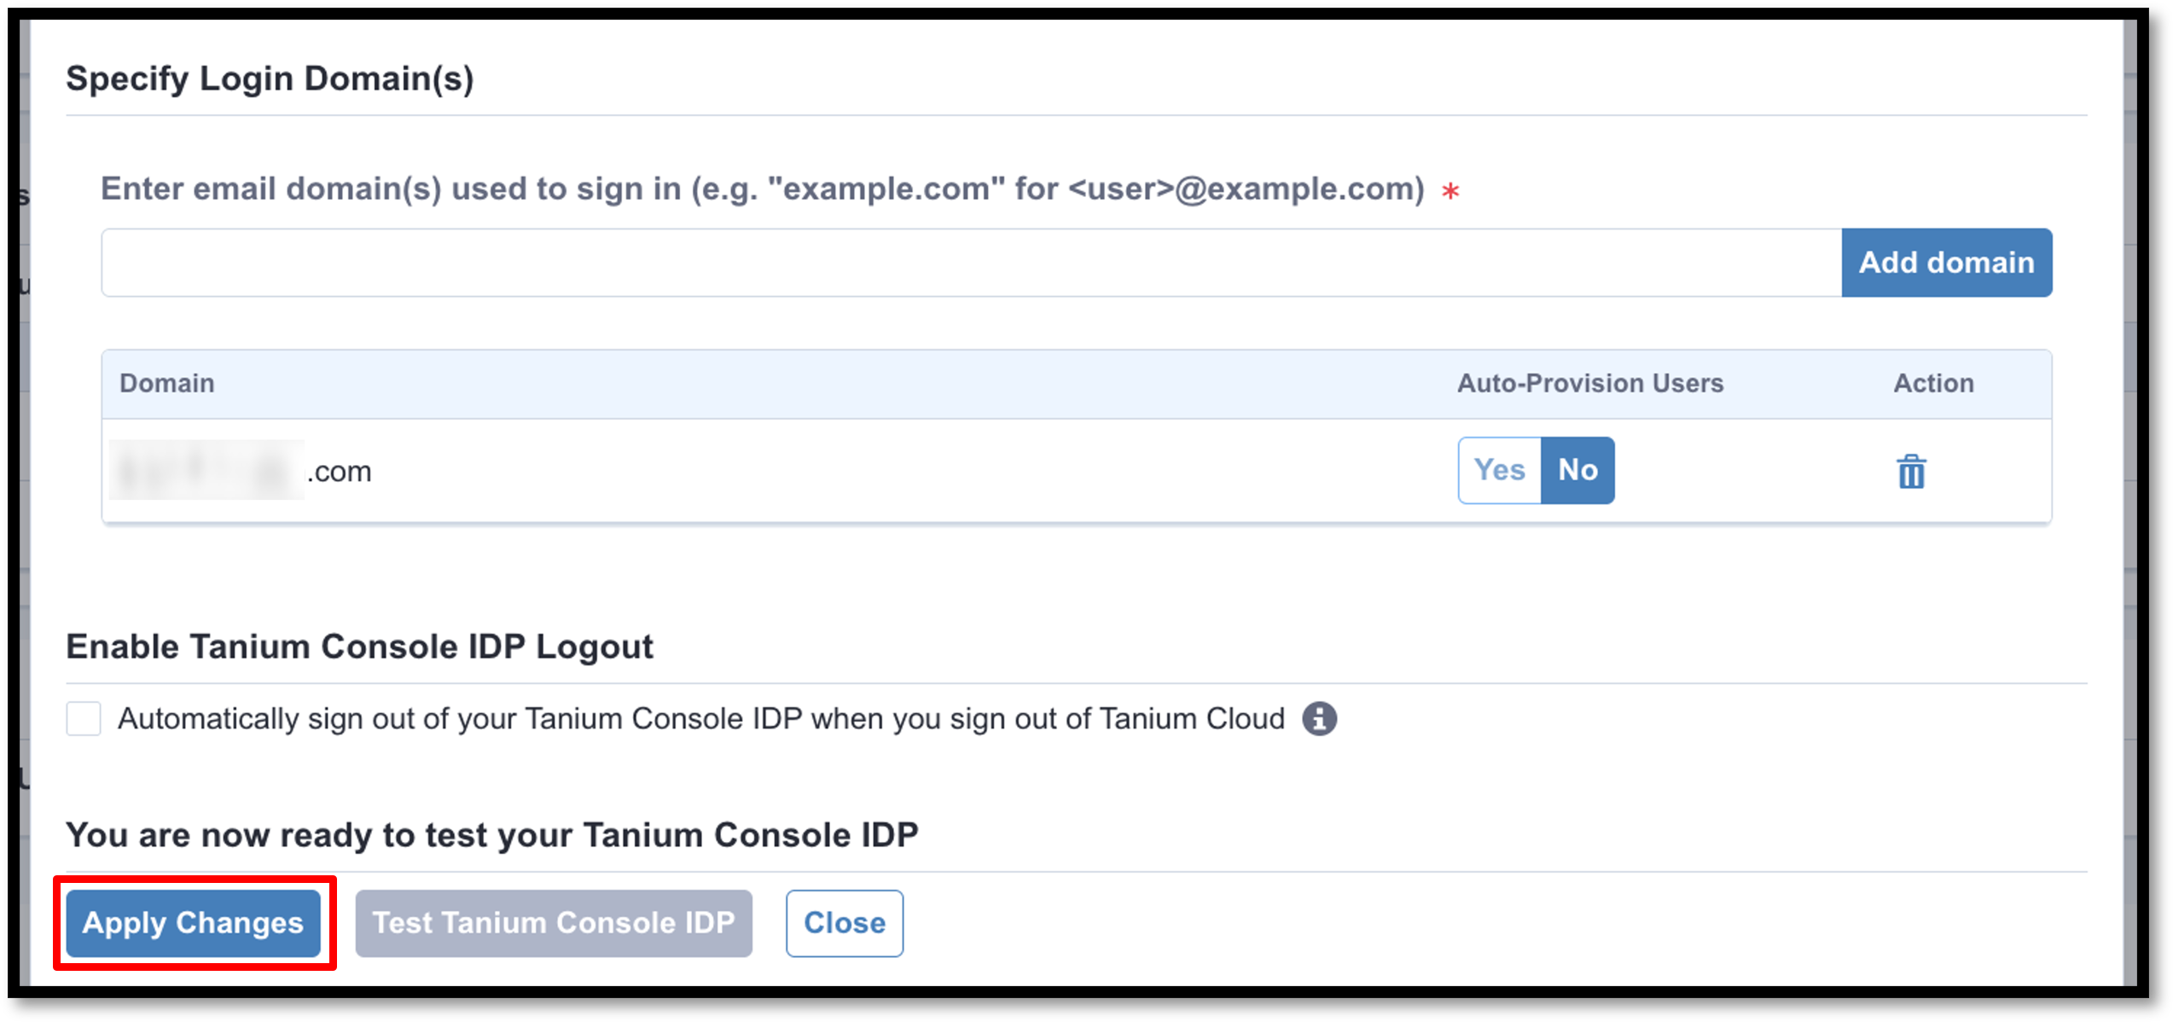Select the Auto-Provision Users column header
Screen dimensions: 2173x1022
pos(1590,383)
